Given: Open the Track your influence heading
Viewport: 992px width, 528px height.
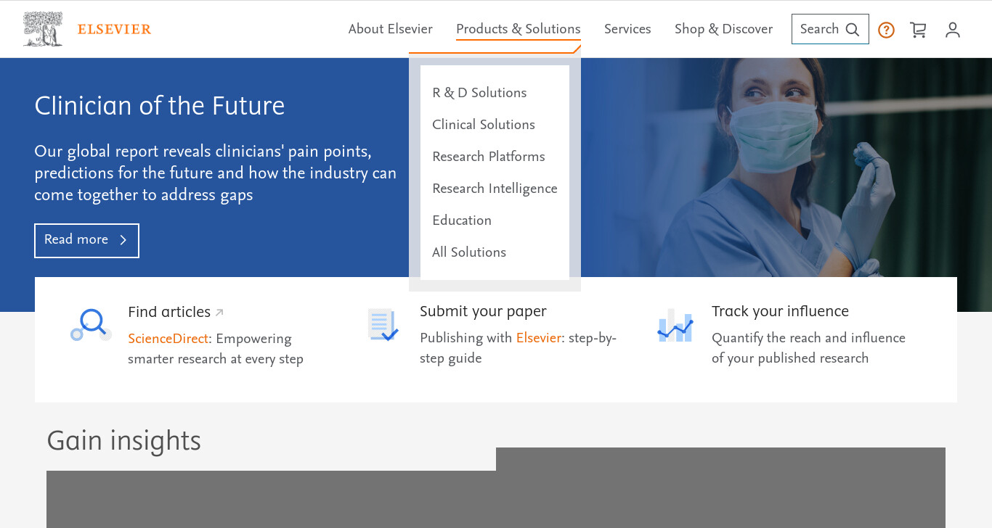Looking at the screenshot, I should [780, 311].
